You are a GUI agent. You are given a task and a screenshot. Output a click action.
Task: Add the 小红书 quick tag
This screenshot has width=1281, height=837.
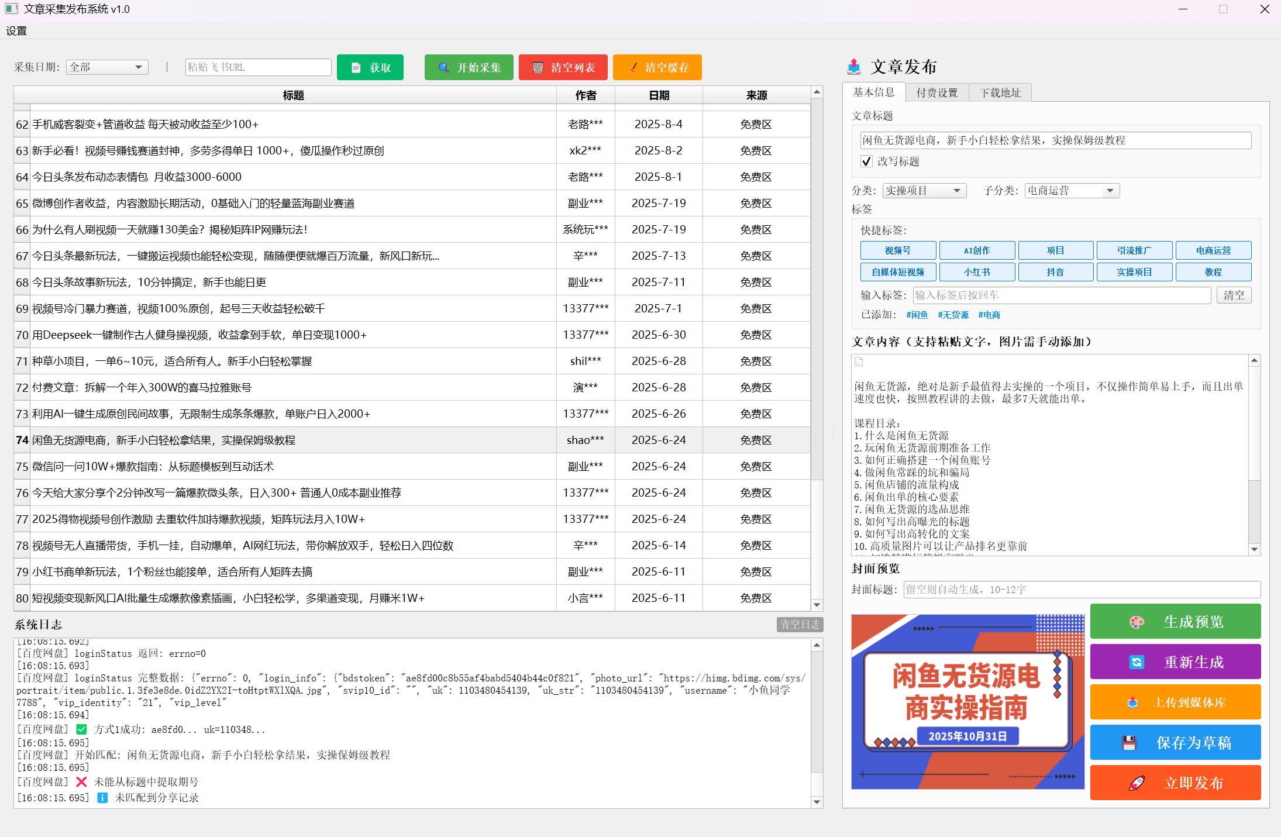tap(977, 271)
